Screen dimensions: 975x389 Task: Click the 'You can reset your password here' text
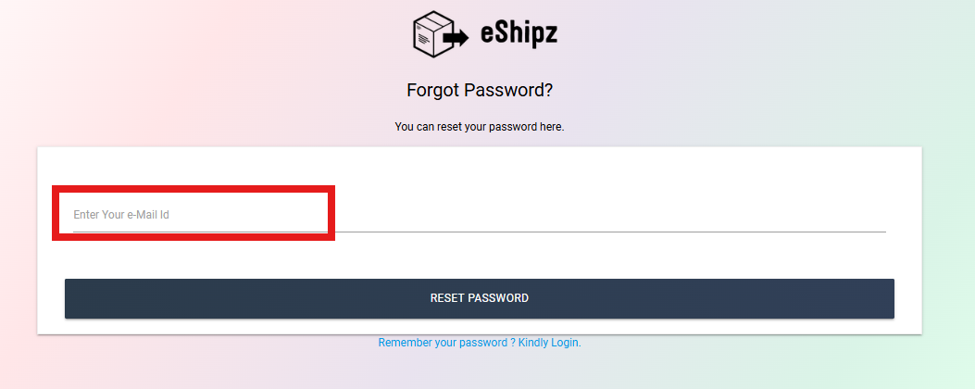(x=480, y=127)
